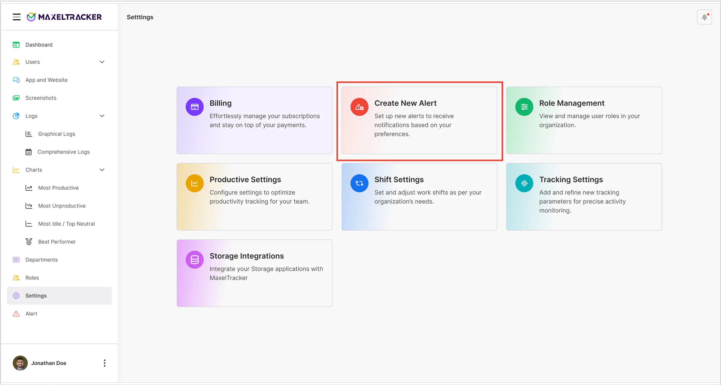Open the notifications bell

(704, 17)
